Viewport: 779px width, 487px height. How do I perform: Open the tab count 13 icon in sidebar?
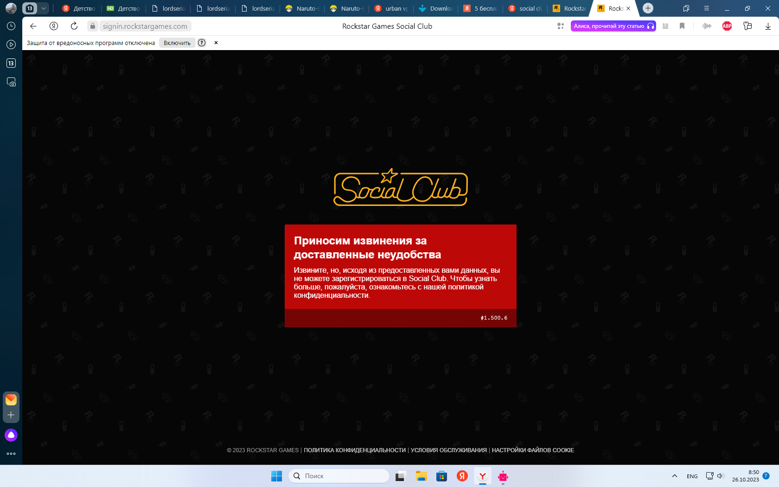11,63
